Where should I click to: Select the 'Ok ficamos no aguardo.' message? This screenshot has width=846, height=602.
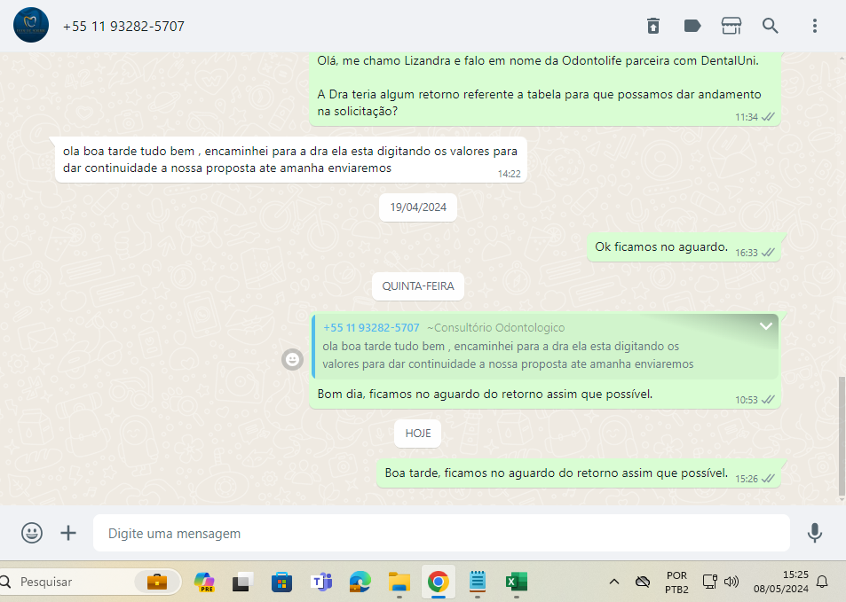684,247
